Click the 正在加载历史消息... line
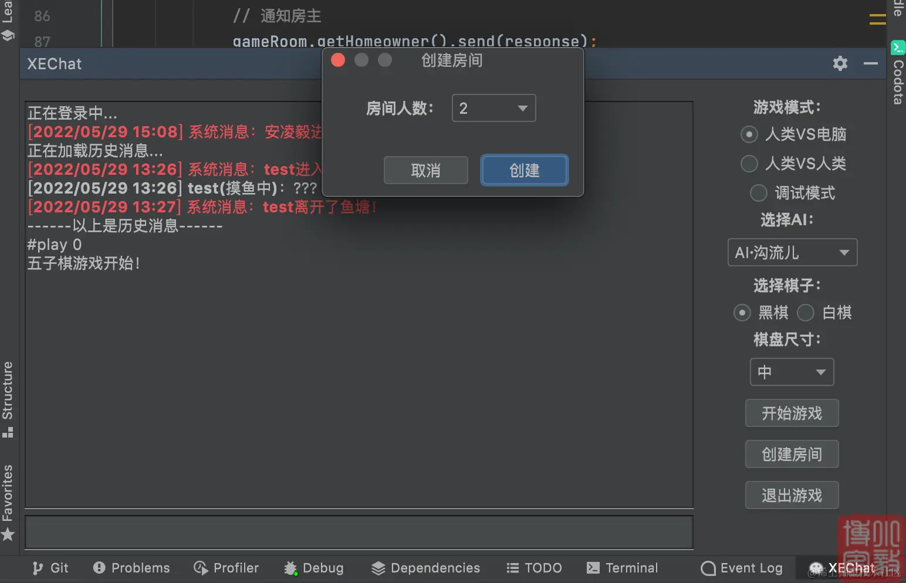Image resolution: width=906 pixels, height=583 pixels. (95, 151)
